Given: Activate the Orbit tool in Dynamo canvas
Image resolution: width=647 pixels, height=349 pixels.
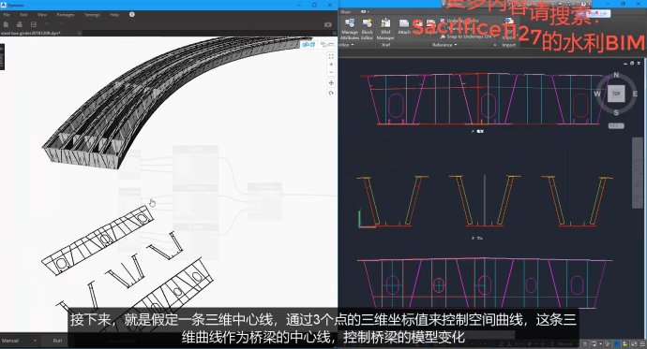Looking at the screenshot, I should 331,93.
